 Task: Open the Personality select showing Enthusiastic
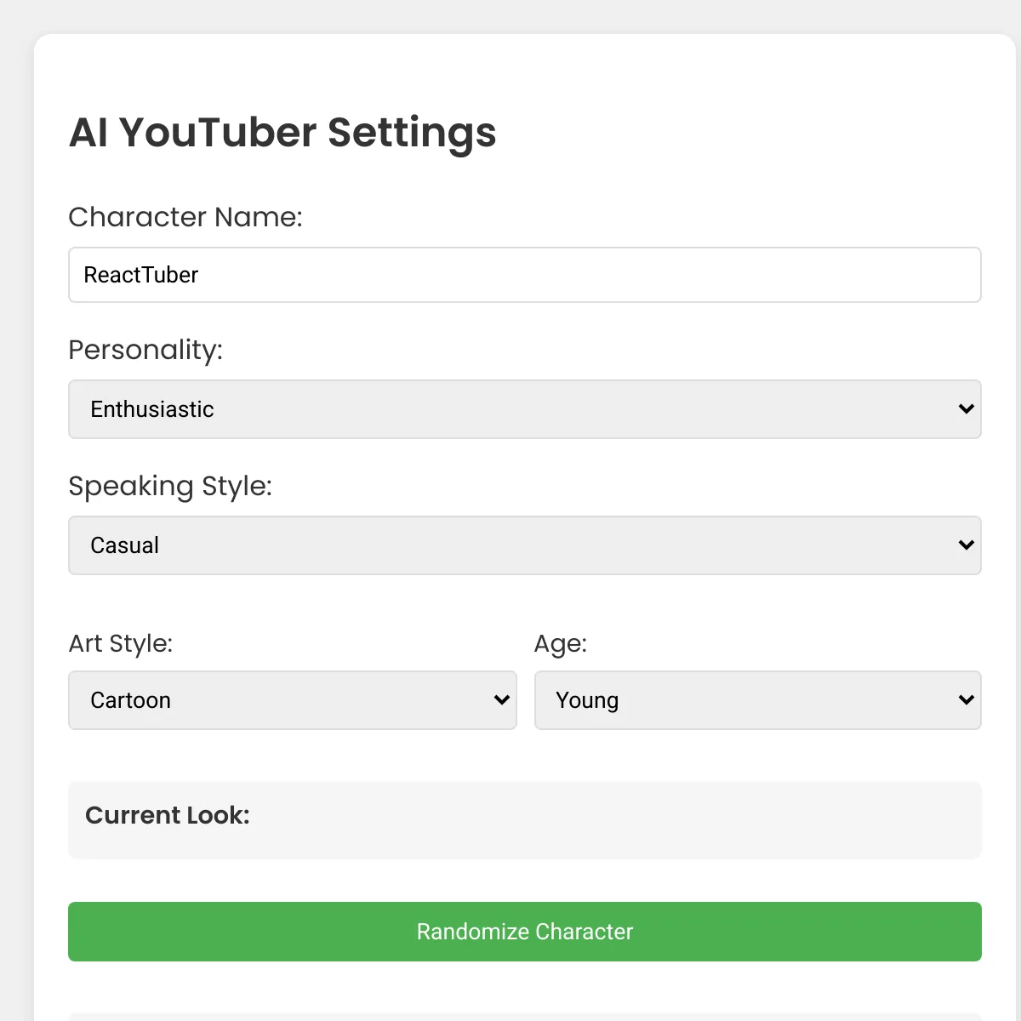pyautogui.click(x=525, y=409)
